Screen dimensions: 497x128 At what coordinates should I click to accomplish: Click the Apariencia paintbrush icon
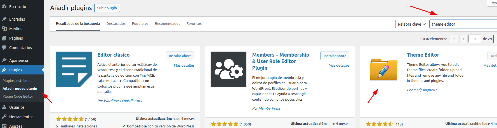4,60
